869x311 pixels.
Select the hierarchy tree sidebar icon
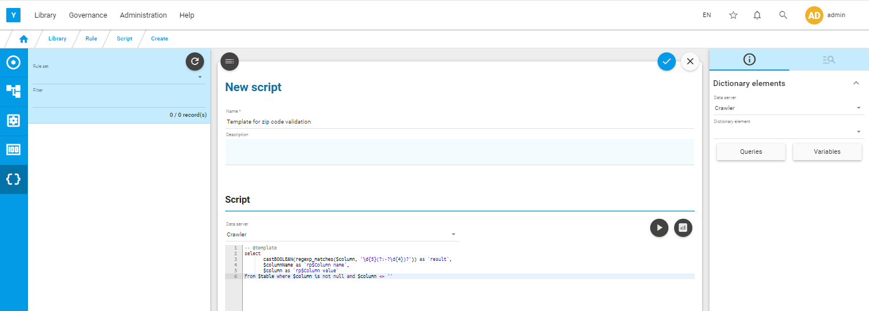(x=14, y=92)
